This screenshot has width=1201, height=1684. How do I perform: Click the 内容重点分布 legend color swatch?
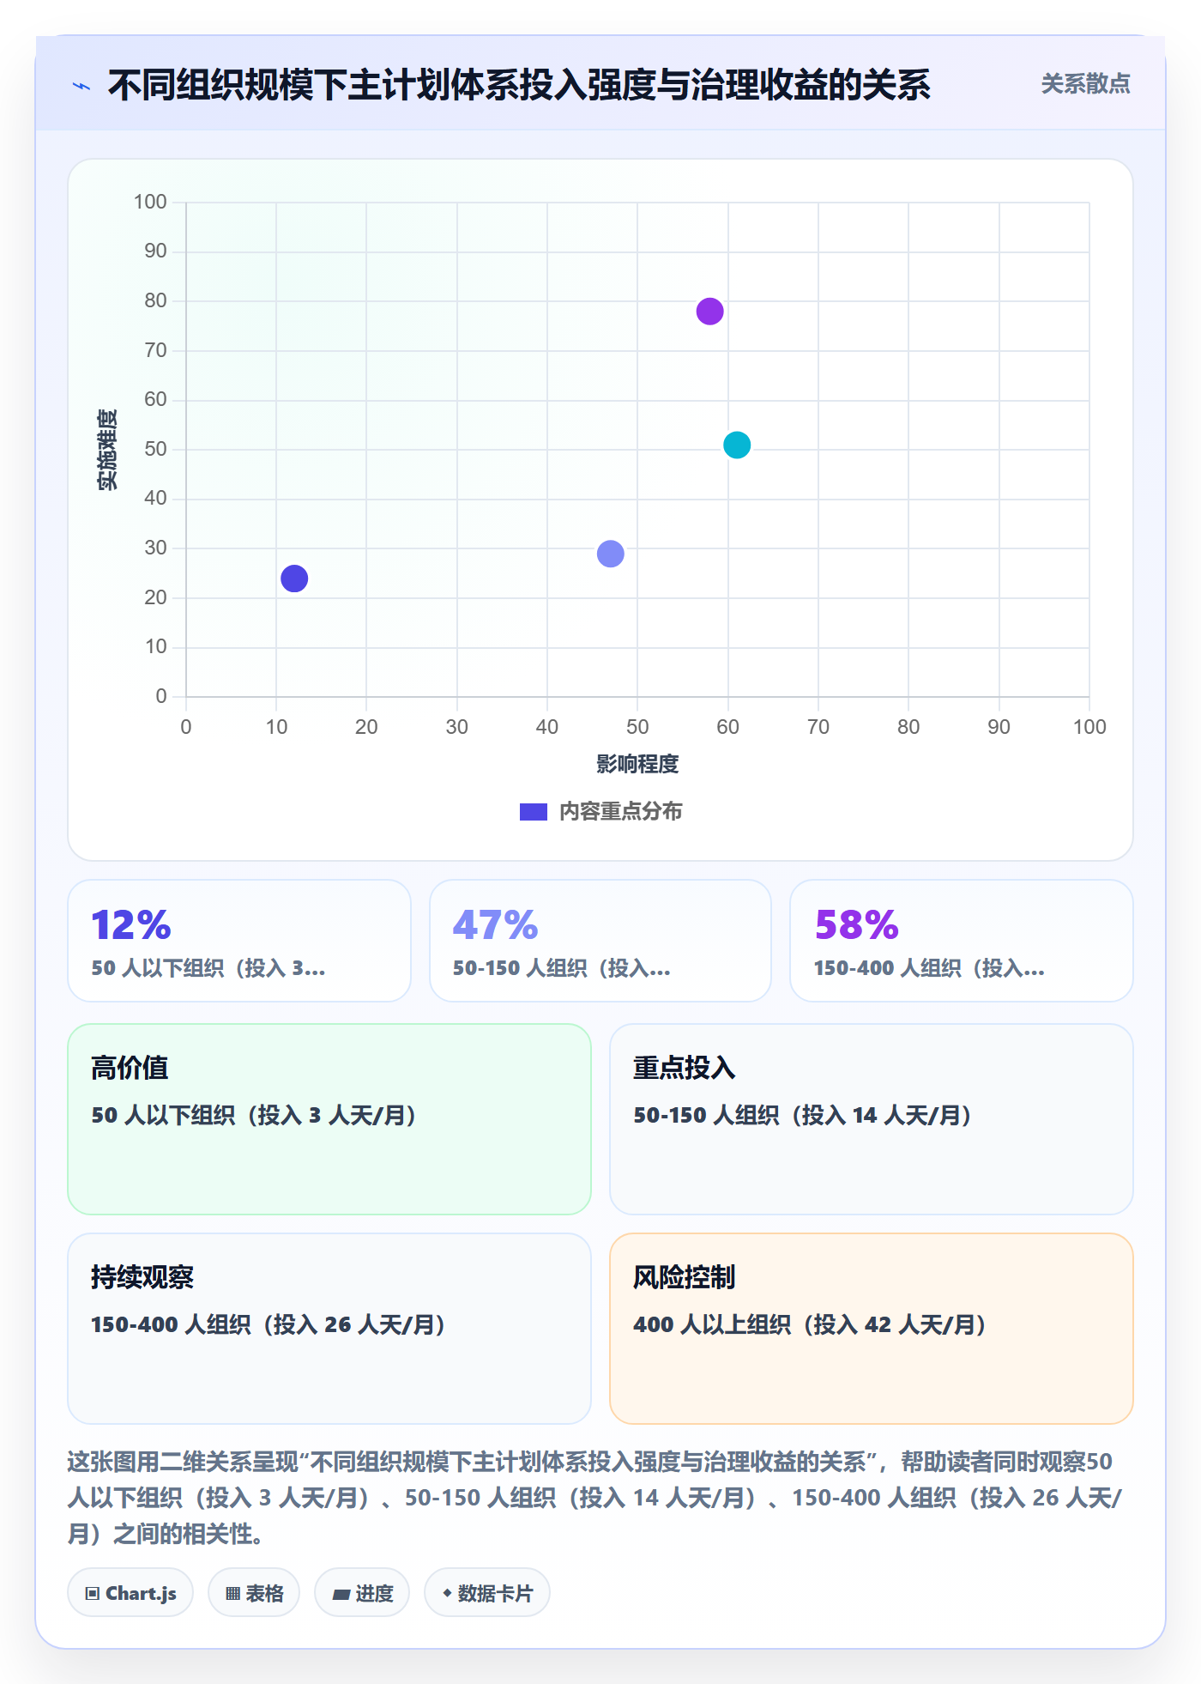533,812
